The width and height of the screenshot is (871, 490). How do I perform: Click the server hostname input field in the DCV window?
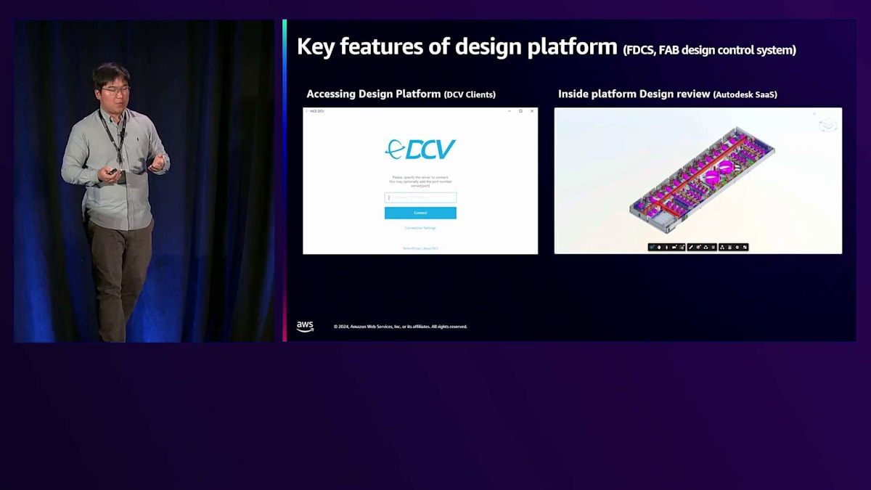click(420, 197)
